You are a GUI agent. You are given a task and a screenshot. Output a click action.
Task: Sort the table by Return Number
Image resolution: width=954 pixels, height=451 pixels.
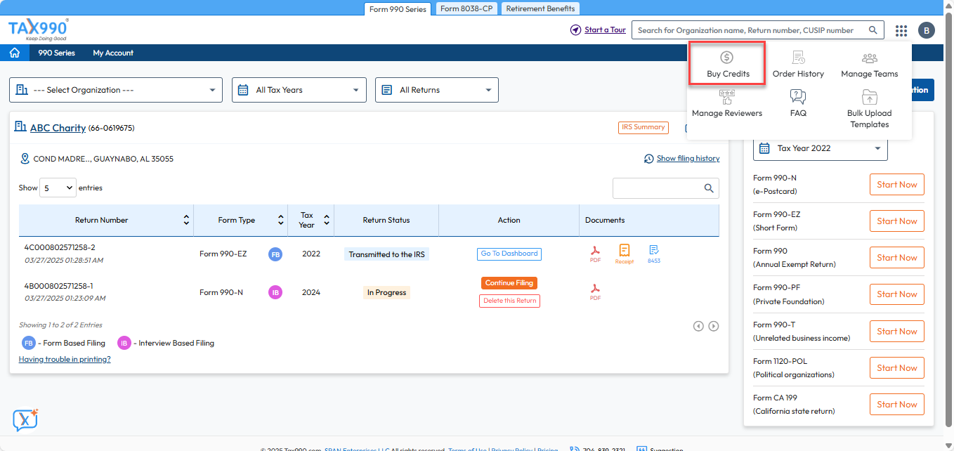[186, 220]
